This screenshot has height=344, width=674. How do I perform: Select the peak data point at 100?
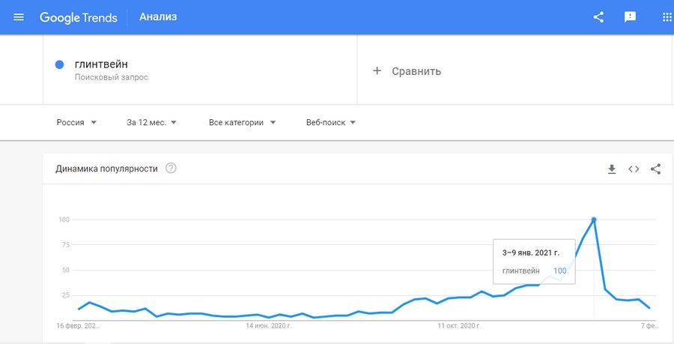(x=594, y=220)
